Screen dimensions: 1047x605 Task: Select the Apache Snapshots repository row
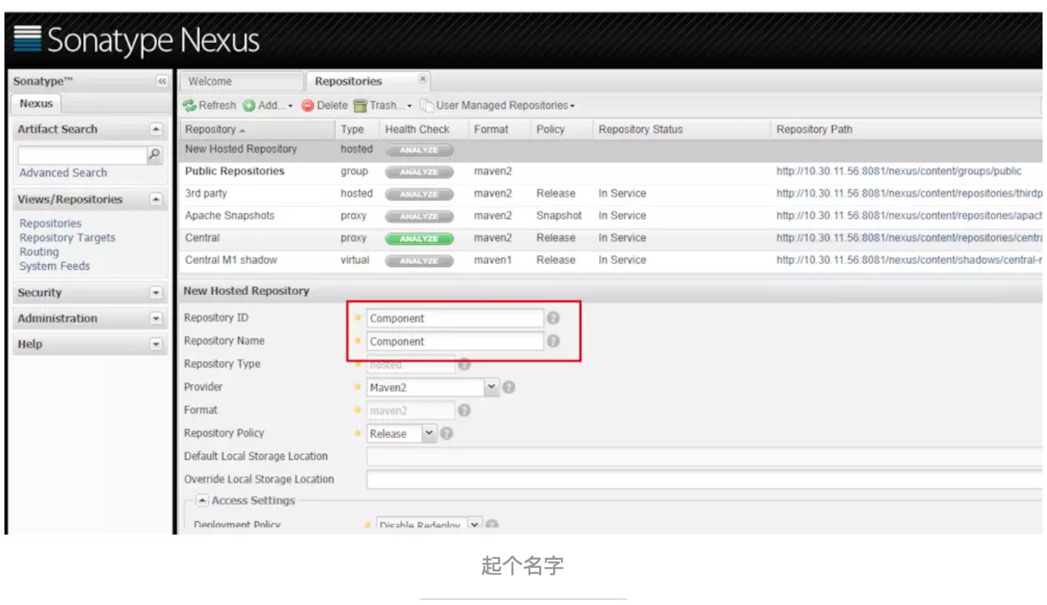(612, 216)
